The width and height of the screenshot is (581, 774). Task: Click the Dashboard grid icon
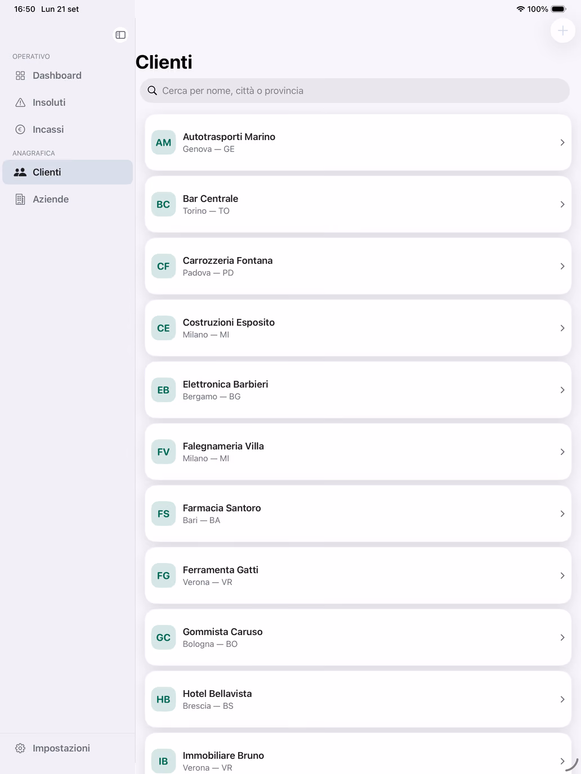coord(20,75)
